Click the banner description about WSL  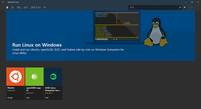68,51
